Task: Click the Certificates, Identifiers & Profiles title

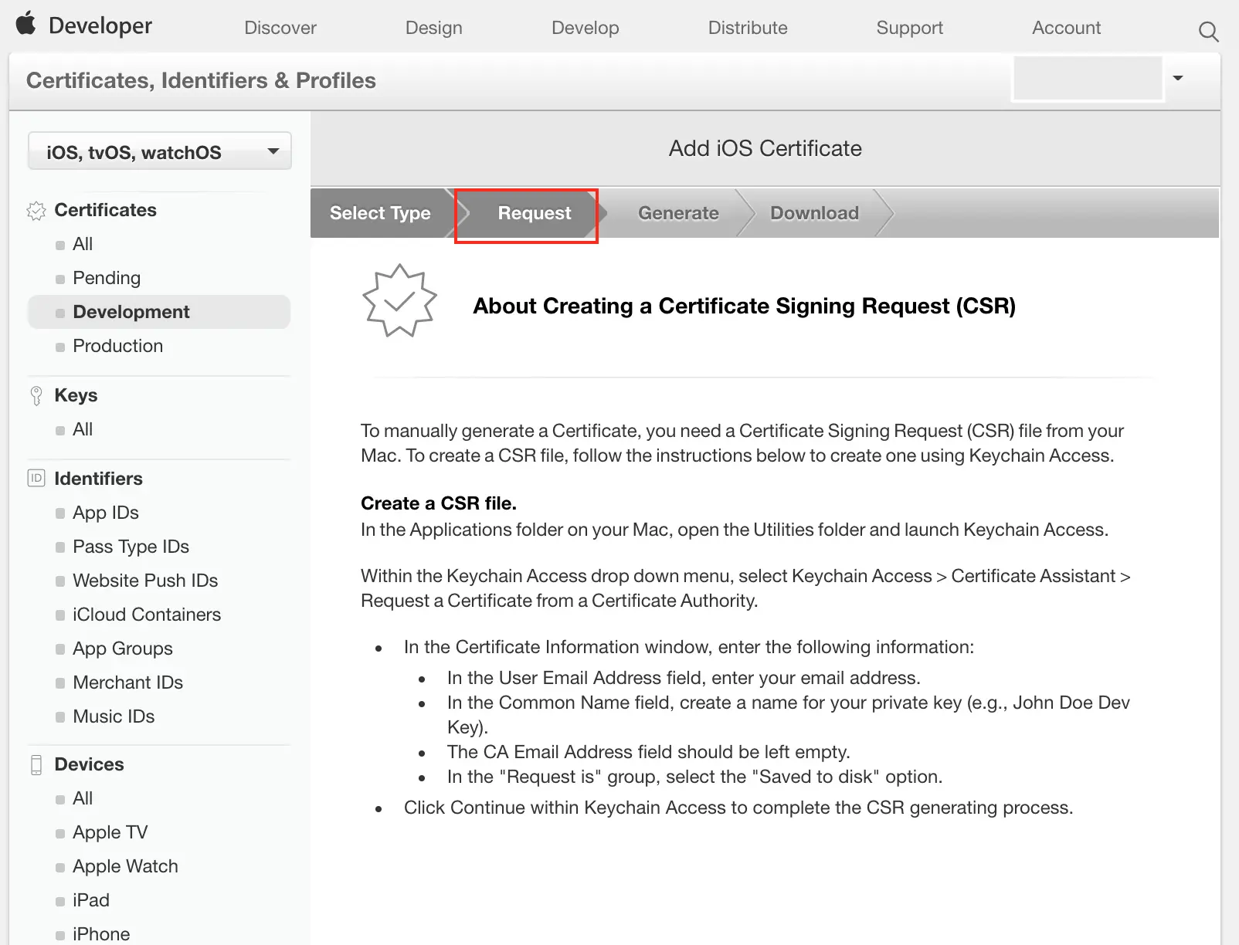Action: pyautogui.click(x=201, y=80)
